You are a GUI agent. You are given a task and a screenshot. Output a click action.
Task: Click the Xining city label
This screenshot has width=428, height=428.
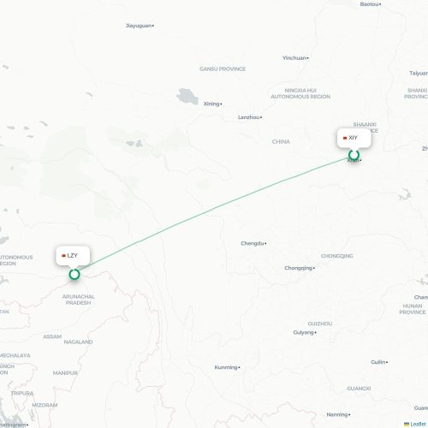pos(212,104)
